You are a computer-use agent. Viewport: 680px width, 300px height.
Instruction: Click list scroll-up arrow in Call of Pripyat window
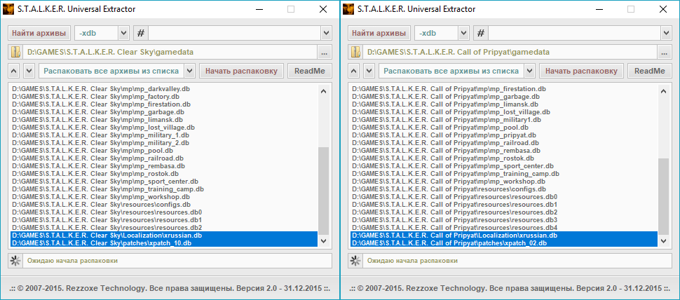663,91
